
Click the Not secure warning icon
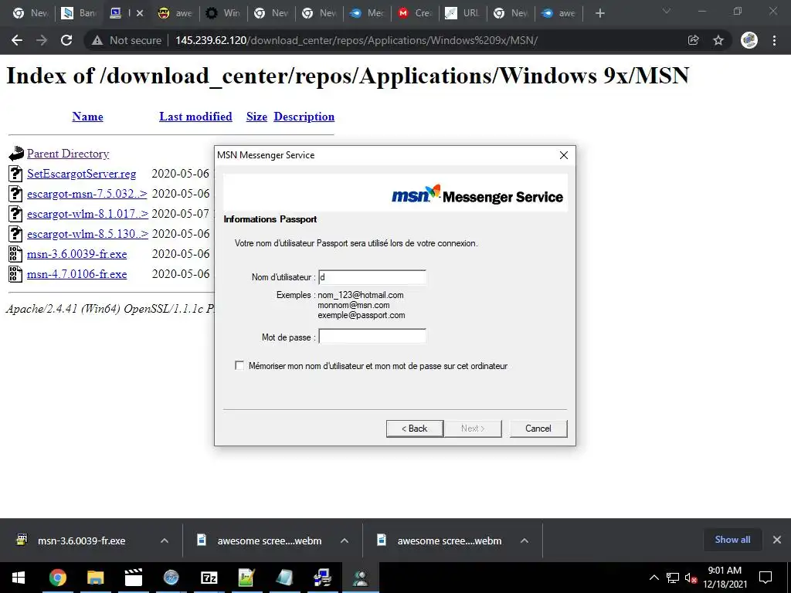pyautogui.click(x=97, y=40)
